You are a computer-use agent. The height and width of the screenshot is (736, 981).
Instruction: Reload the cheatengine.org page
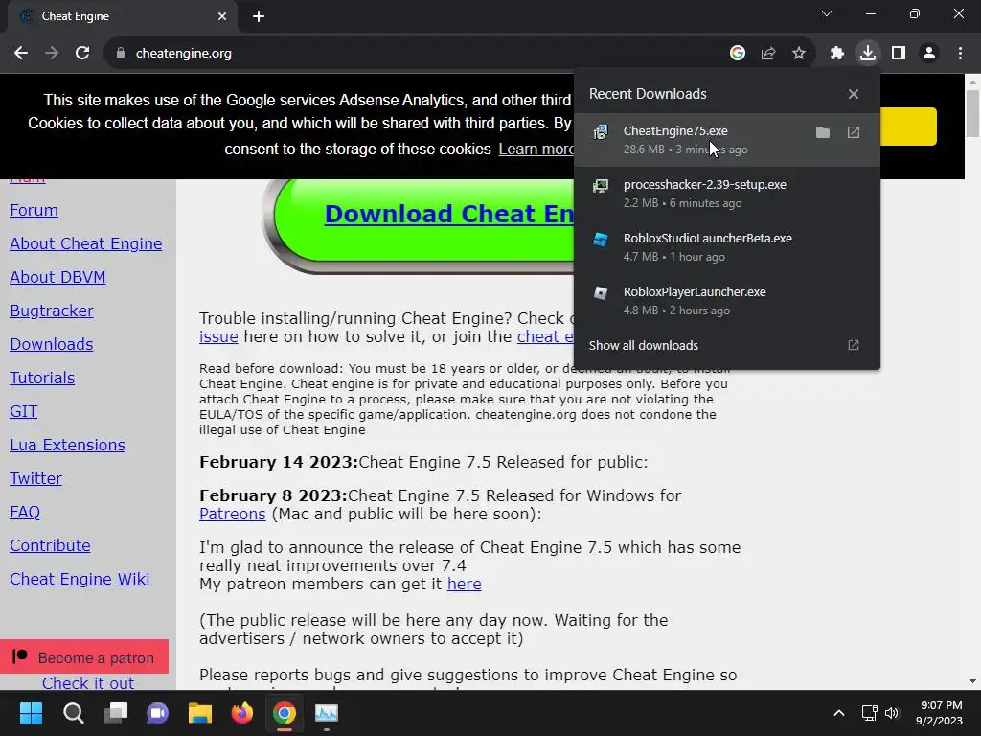coord(82,54)
